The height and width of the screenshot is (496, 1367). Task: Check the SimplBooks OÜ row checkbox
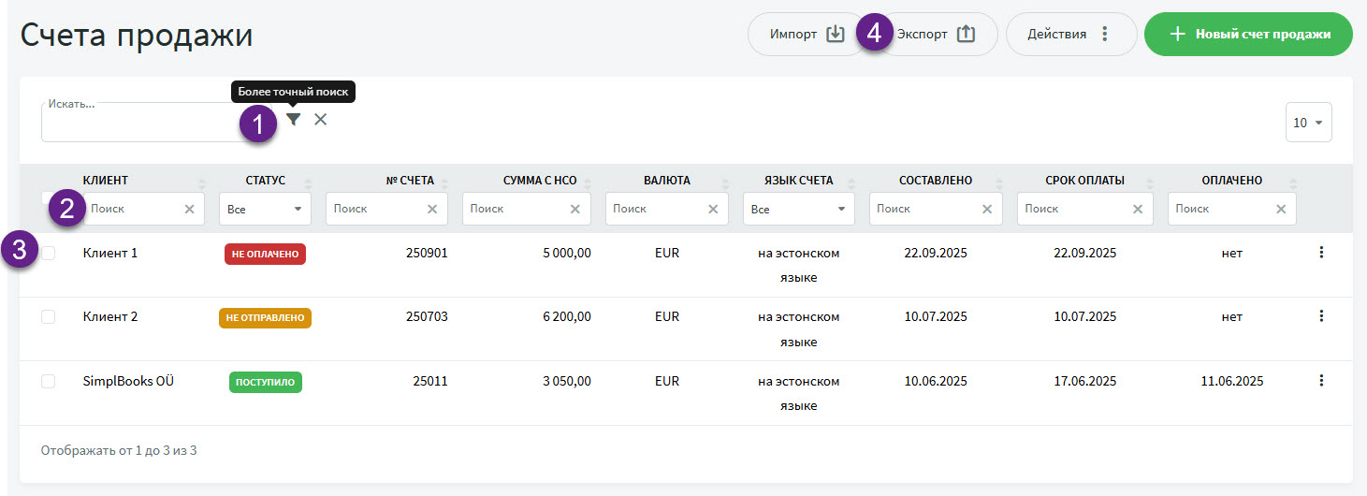point(49,381)
